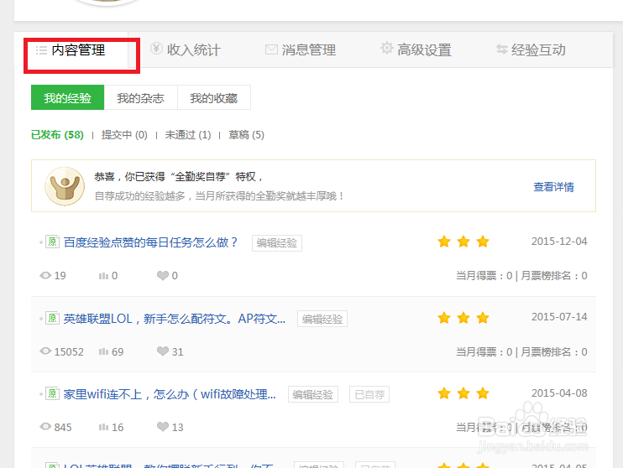Open article 百度经验点赞的每日任务怎么做？

pos(150,242)
